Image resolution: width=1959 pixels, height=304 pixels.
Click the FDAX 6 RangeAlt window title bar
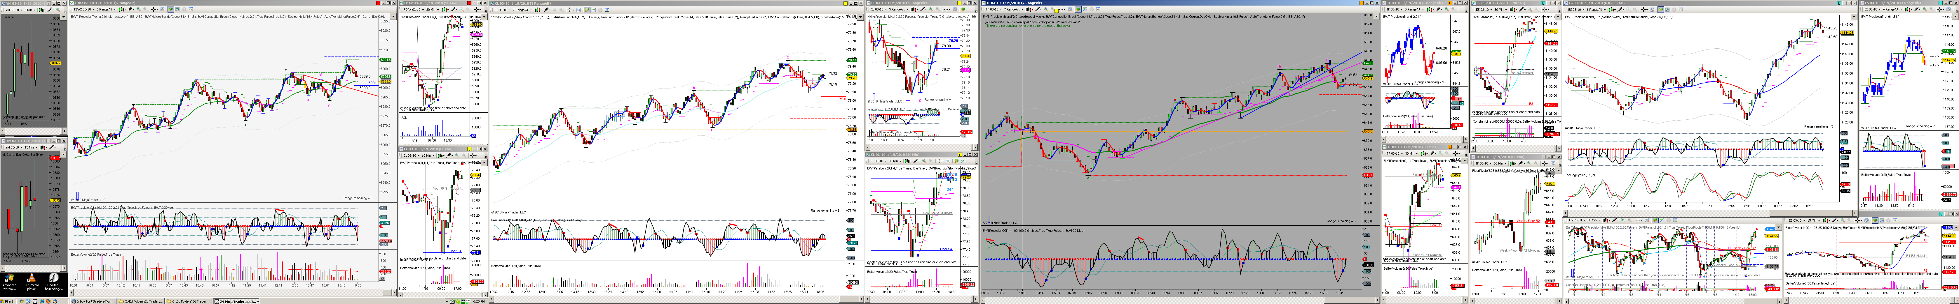click(233, 3)
